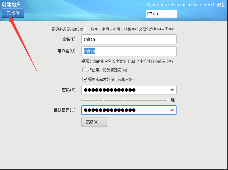
Task: Open the cn keyboard layout indicator
Action: coord(162,14)
